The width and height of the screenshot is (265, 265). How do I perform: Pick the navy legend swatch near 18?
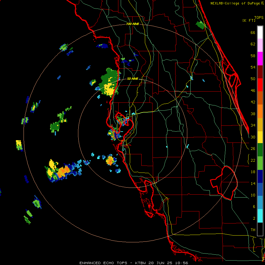260,176
